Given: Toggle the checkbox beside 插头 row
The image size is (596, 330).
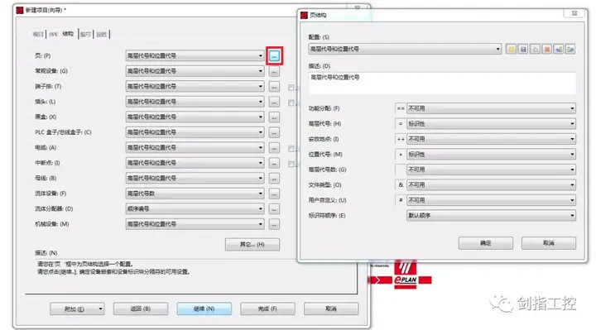Looking at the screenshot, I should coord(291,103).
